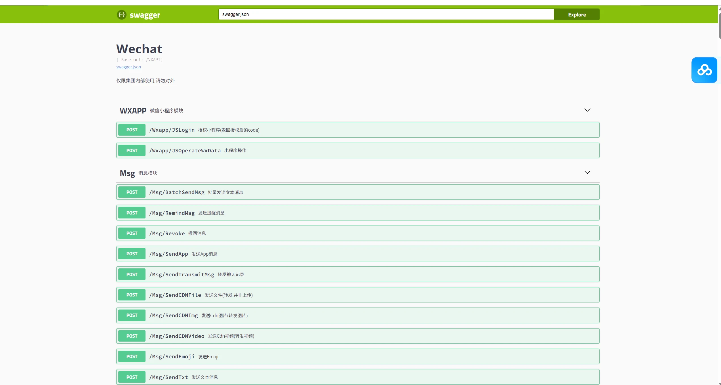Focus the swagger.json URL input field
This screenshot has width=721, height=385.
coord(386,14)
